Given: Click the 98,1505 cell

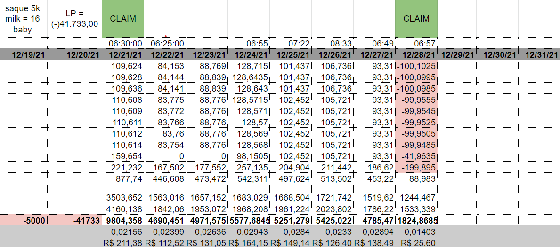Looking at the screenshot, I should 249,156.
